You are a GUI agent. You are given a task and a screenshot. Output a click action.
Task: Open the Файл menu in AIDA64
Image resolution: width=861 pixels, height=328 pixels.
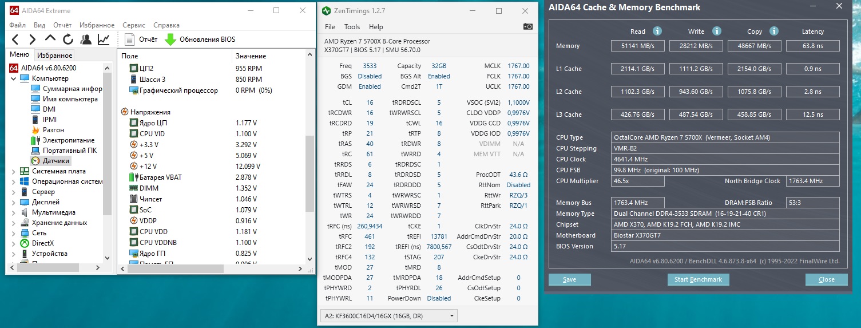(17, 25)
